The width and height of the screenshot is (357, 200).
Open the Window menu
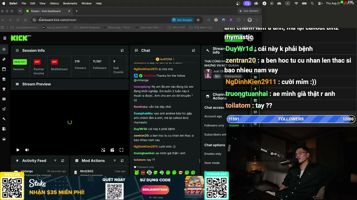click(x=86, y=3)
